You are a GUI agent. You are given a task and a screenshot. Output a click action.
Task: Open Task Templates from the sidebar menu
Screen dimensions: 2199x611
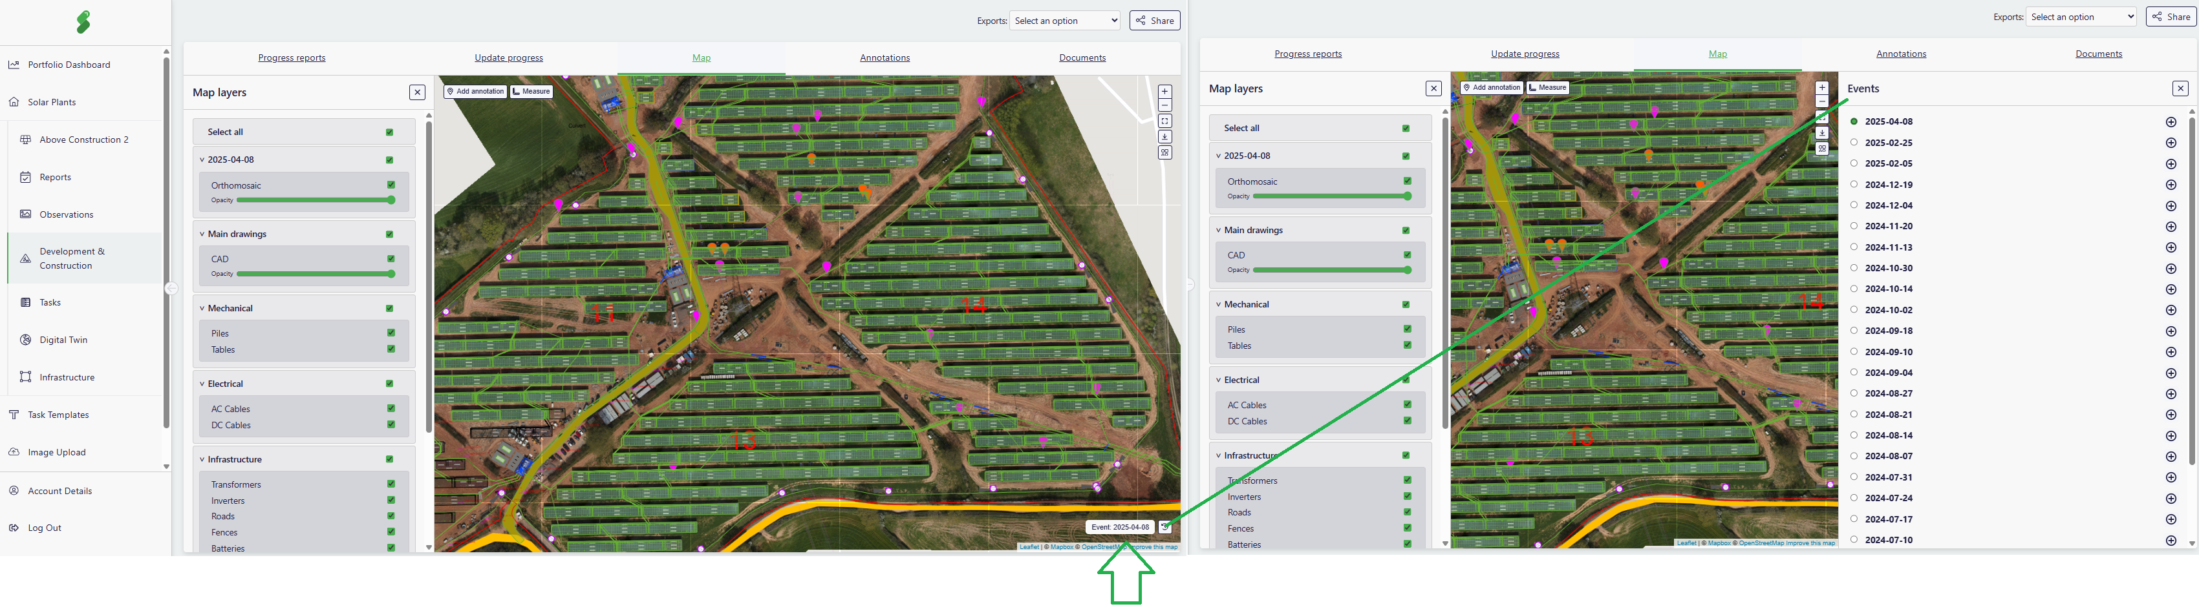[58, 415]
